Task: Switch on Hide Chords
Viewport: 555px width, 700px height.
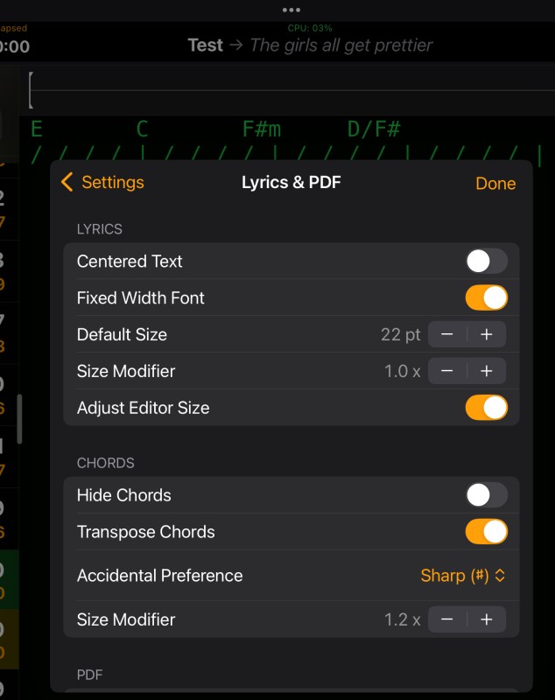Action: click(486, 495)
